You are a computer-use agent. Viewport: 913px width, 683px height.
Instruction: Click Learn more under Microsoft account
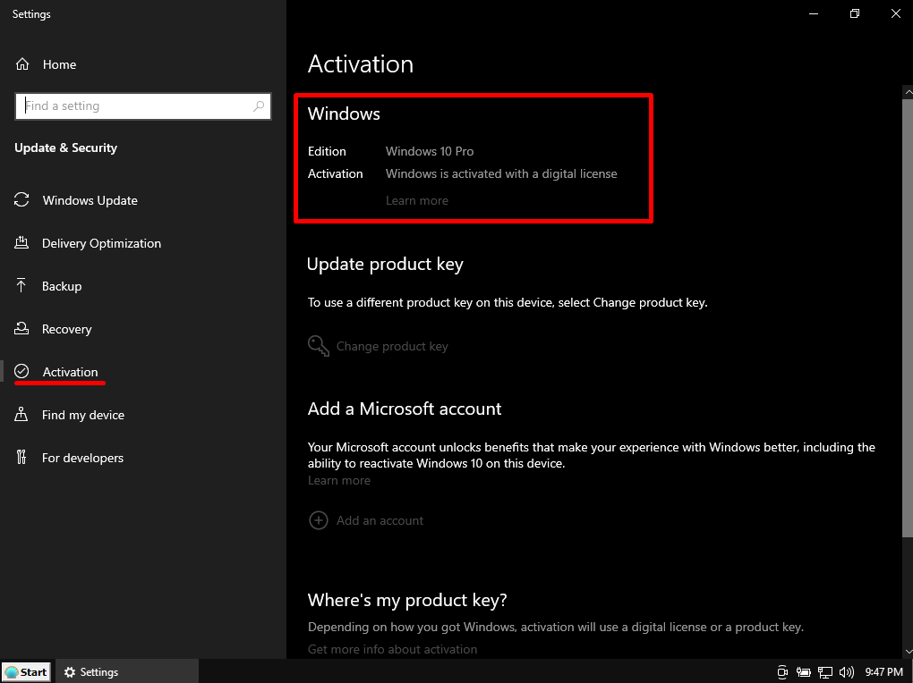[339, 481]
